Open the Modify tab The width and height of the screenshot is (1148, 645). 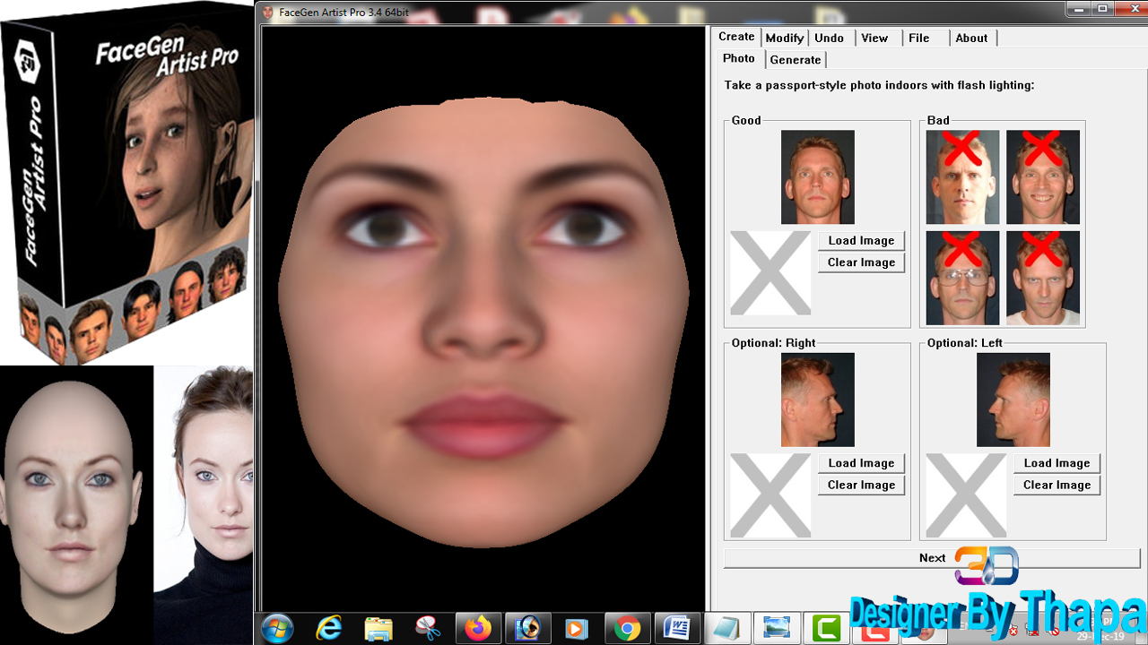[x=785, y=38]
